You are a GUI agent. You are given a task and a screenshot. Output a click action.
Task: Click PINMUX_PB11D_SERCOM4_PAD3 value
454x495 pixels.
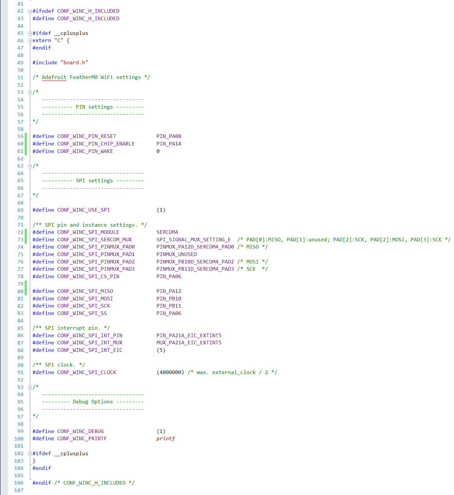point(195,269)
